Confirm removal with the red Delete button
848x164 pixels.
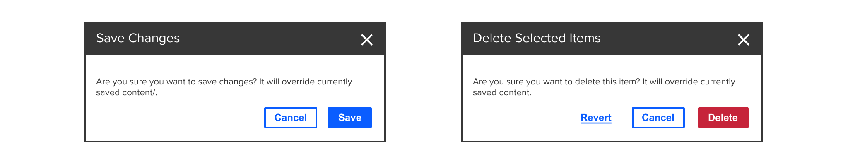pos(723,118)
